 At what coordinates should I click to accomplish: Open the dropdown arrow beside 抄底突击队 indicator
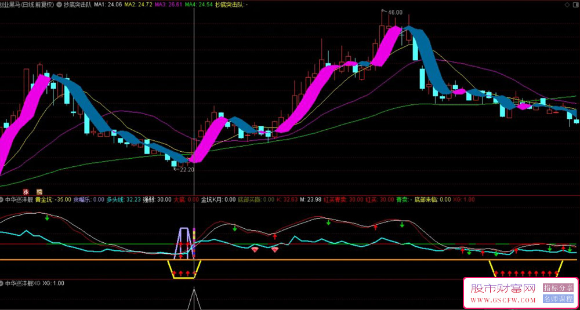pyautogui.click(x=60, y=5)
